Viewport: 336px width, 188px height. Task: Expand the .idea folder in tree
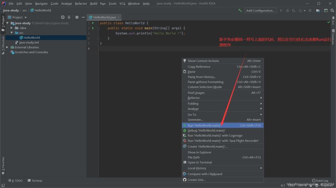click(x=12, y=28)
